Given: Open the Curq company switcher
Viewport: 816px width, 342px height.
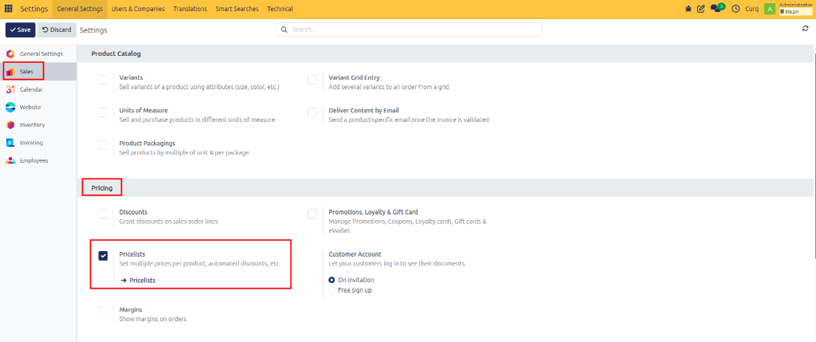Looking at the screenshot, I should click(752, 9).
